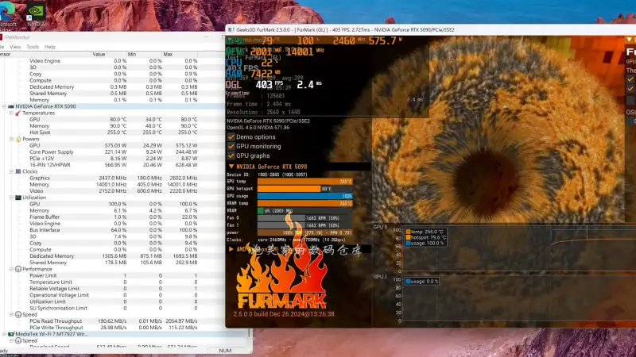Collapse the Performance group in HWMonitor
Viewport: 636px width, 357px height.
point(11,269)
